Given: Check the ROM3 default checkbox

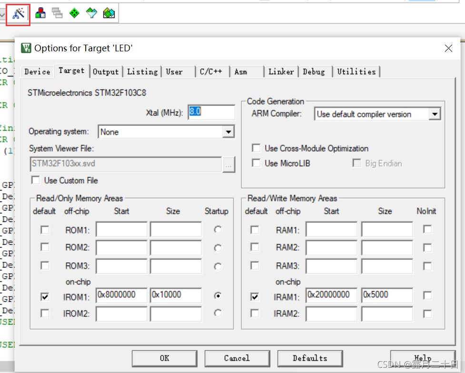Looking at the screenshot, I should pos(45,266).
